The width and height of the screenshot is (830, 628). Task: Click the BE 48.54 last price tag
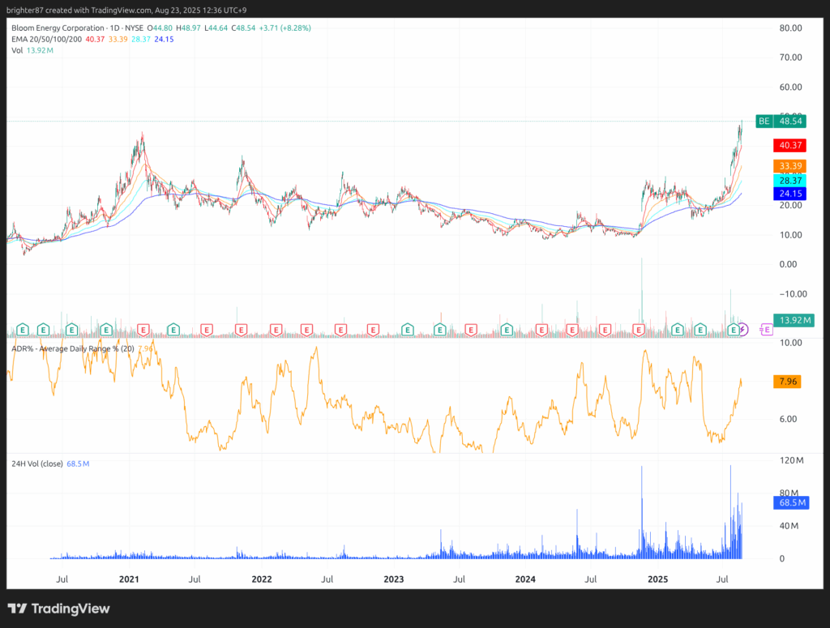781,122
